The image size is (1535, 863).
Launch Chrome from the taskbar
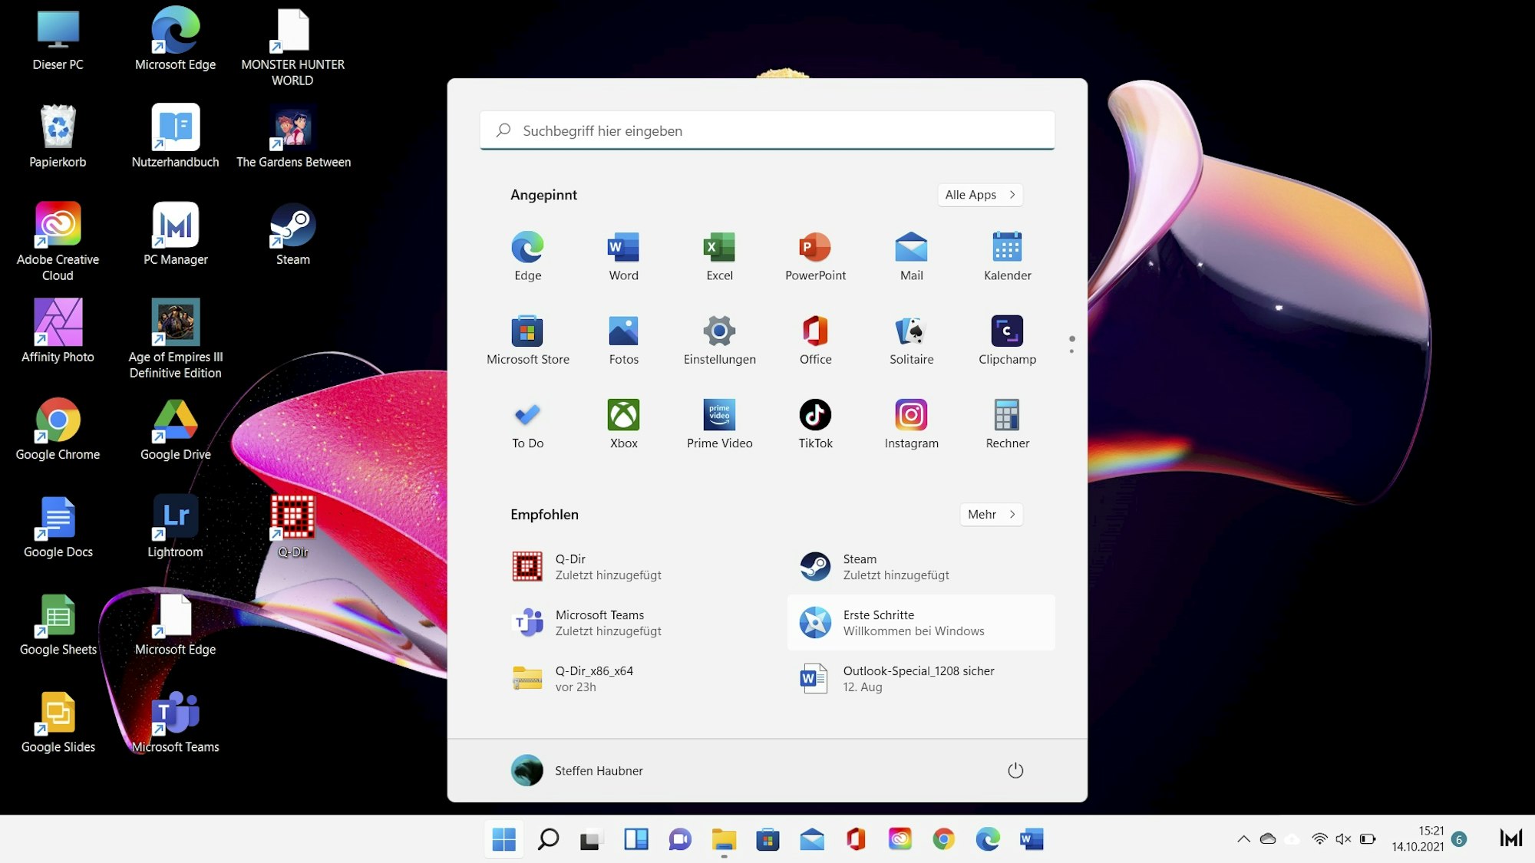click(x=943, y=839)
